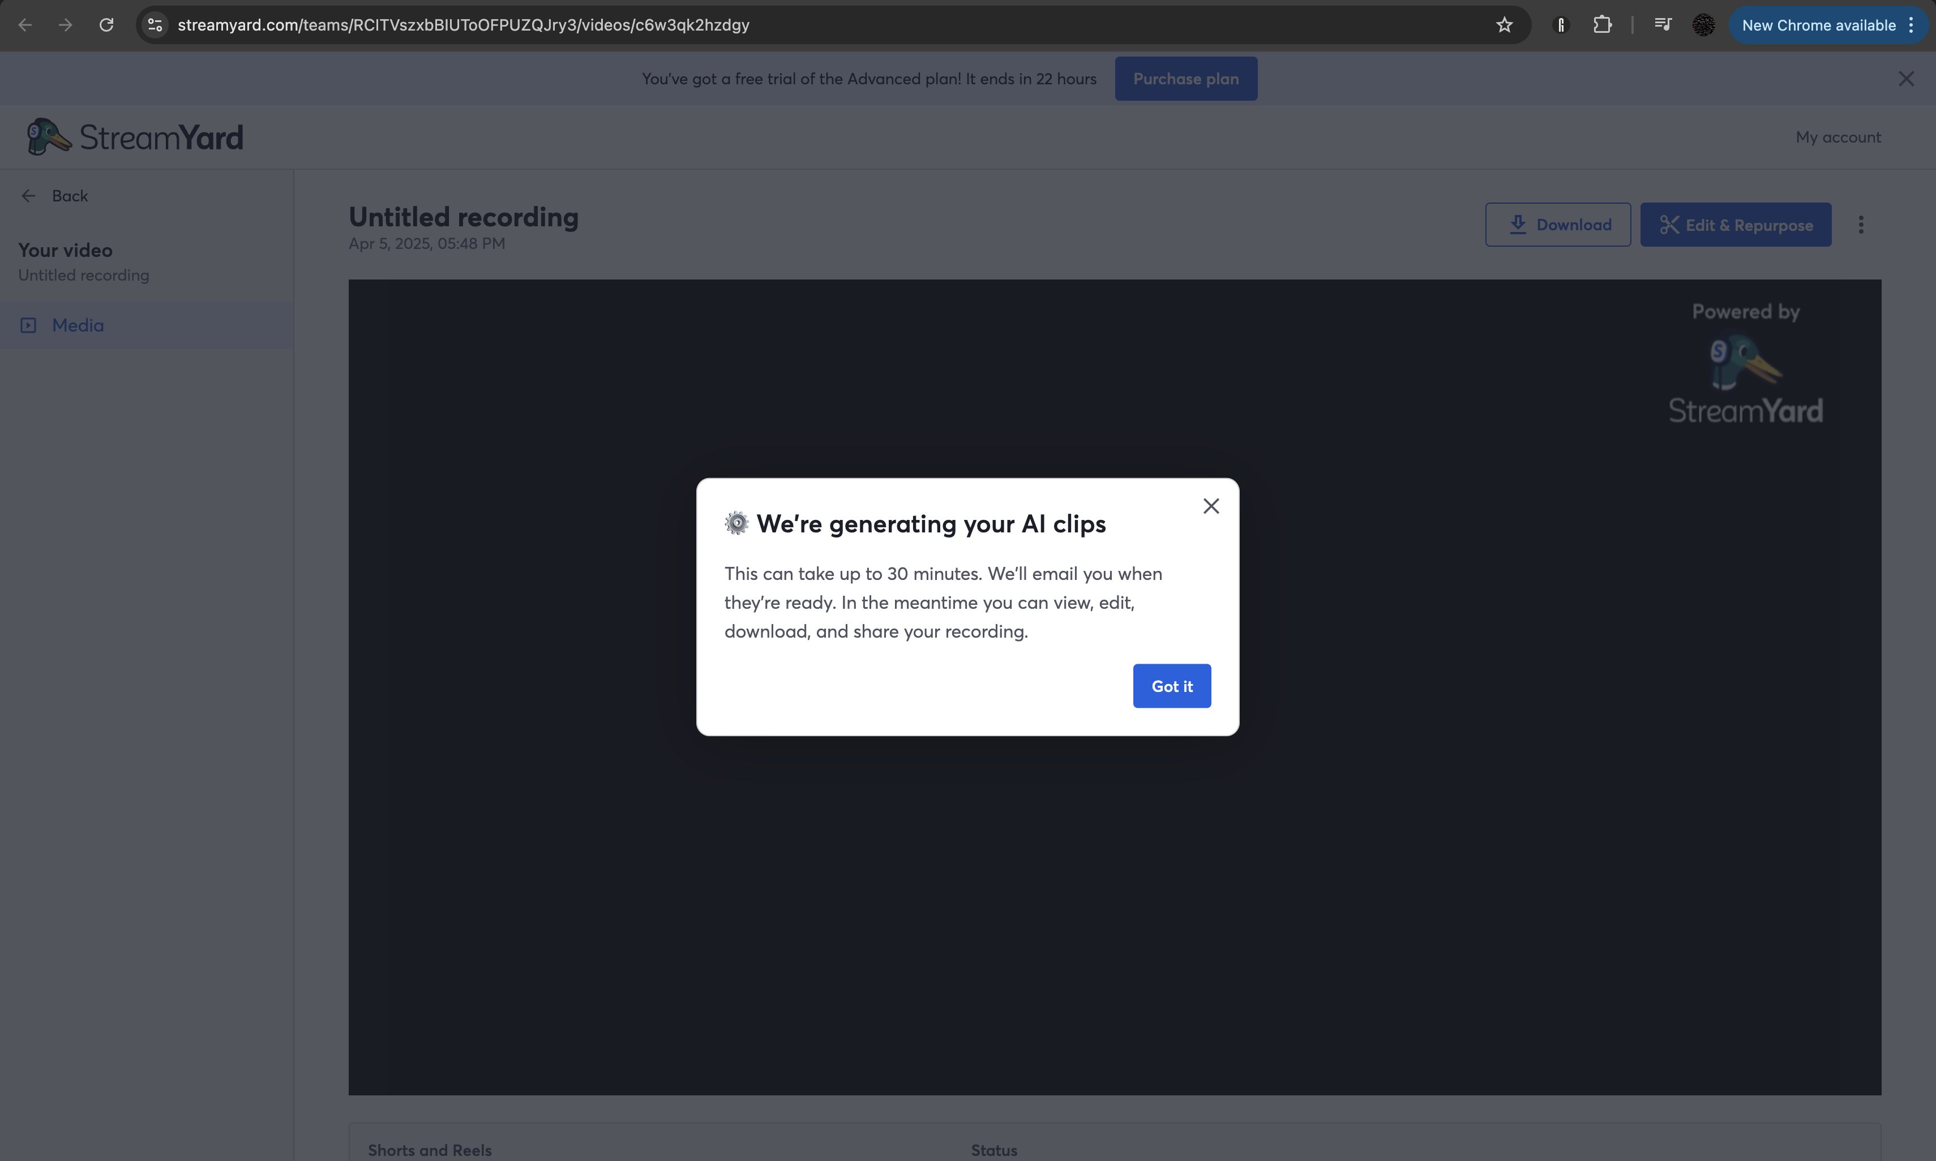Open the Chrome three-dot menu
The image size is (1936, 1161).
tap(1912, 25)
